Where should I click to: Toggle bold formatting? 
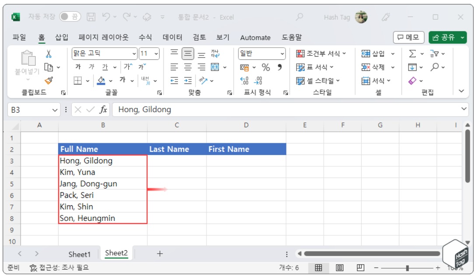point(78,67)
